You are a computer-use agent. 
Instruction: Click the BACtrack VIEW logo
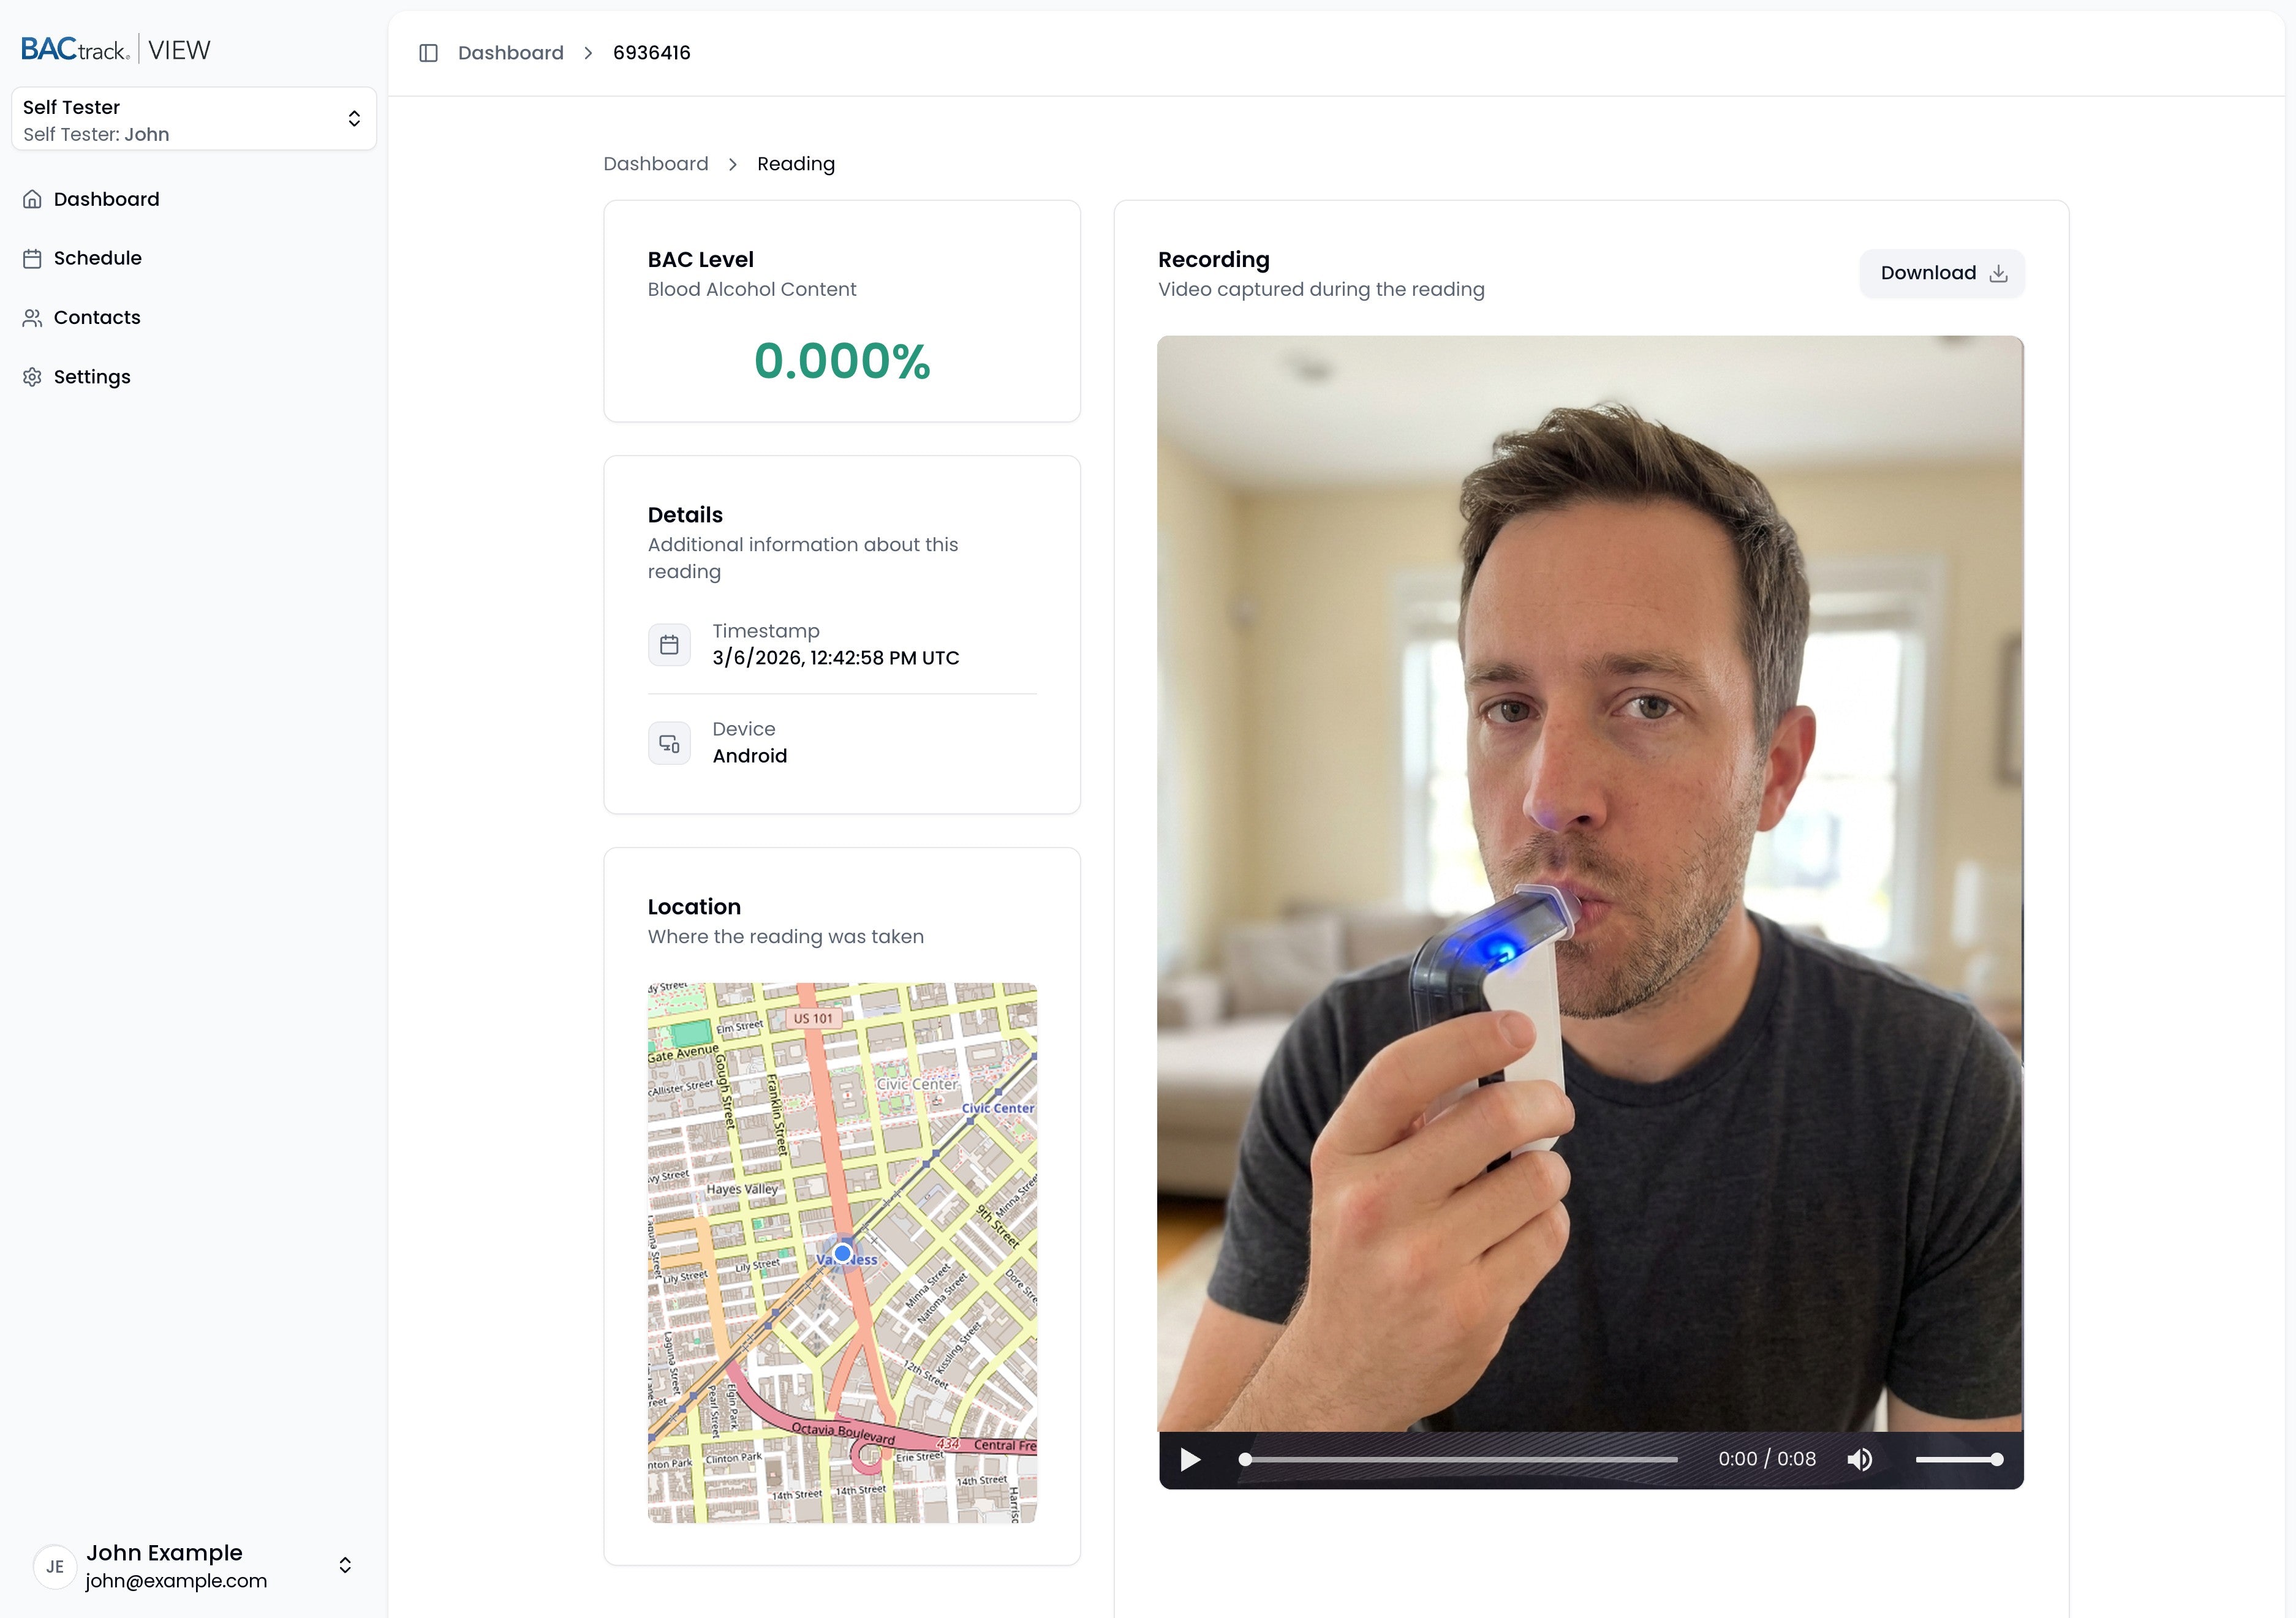pos(116,49)
